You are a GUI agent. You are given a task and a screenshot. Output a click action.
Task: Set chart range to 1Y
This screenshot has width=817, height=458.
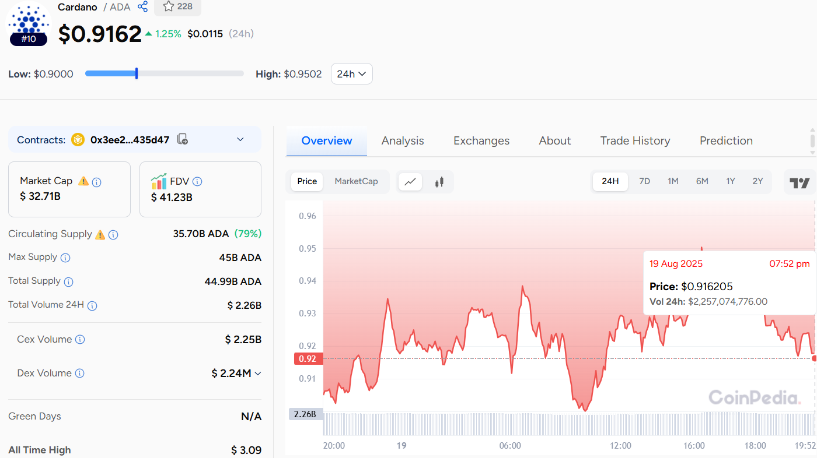[731, 181]
